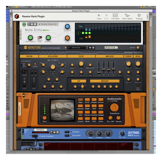The image size is (162, 160).
Task: Click the Monotone browse patch folder icon
Action: click(90, 48)
